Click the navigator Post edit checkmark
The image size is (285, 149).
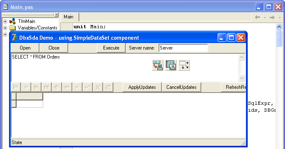[x=87, y=87]
